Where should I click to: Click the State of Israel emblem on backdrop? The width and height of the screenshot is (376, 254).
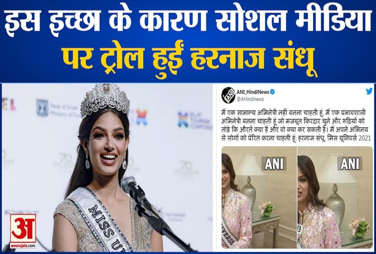42,108
